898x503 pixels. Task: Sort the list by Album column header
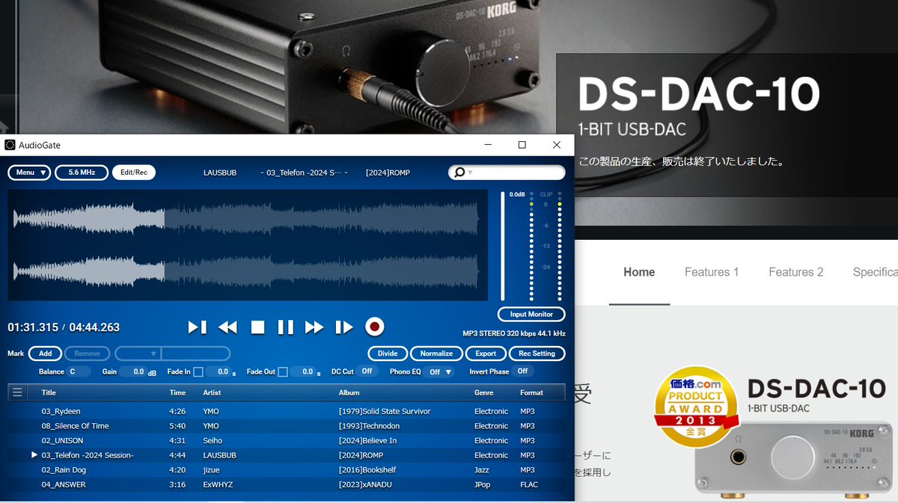point(349,392)
